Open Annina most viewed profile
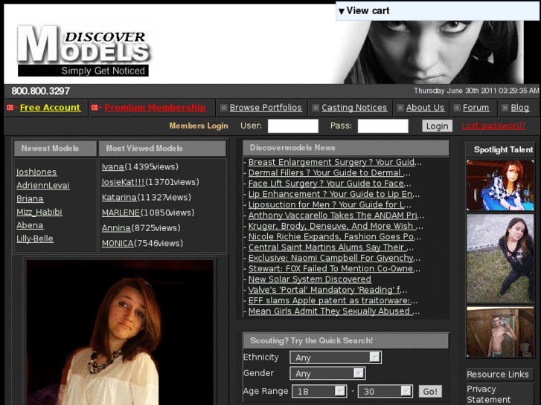This screenshot has height=405, width=541. [x=116, y=228]
